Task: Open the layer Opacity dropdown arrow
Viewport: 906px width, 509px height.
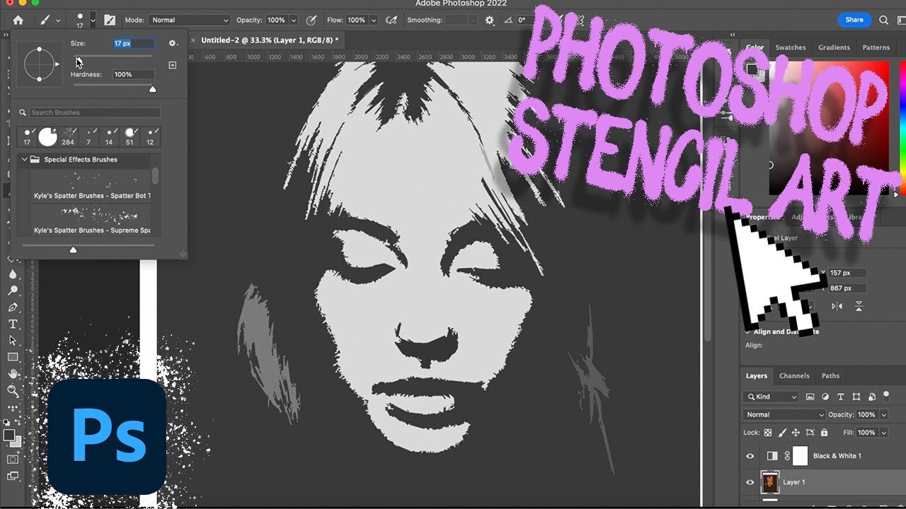Action: (x=883, y=415)
